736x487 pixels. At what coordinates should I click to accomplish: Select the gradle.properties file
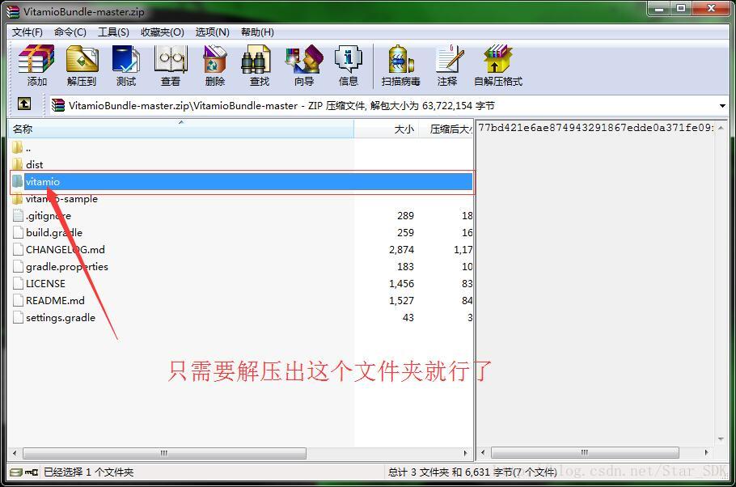tap(67, 266)
